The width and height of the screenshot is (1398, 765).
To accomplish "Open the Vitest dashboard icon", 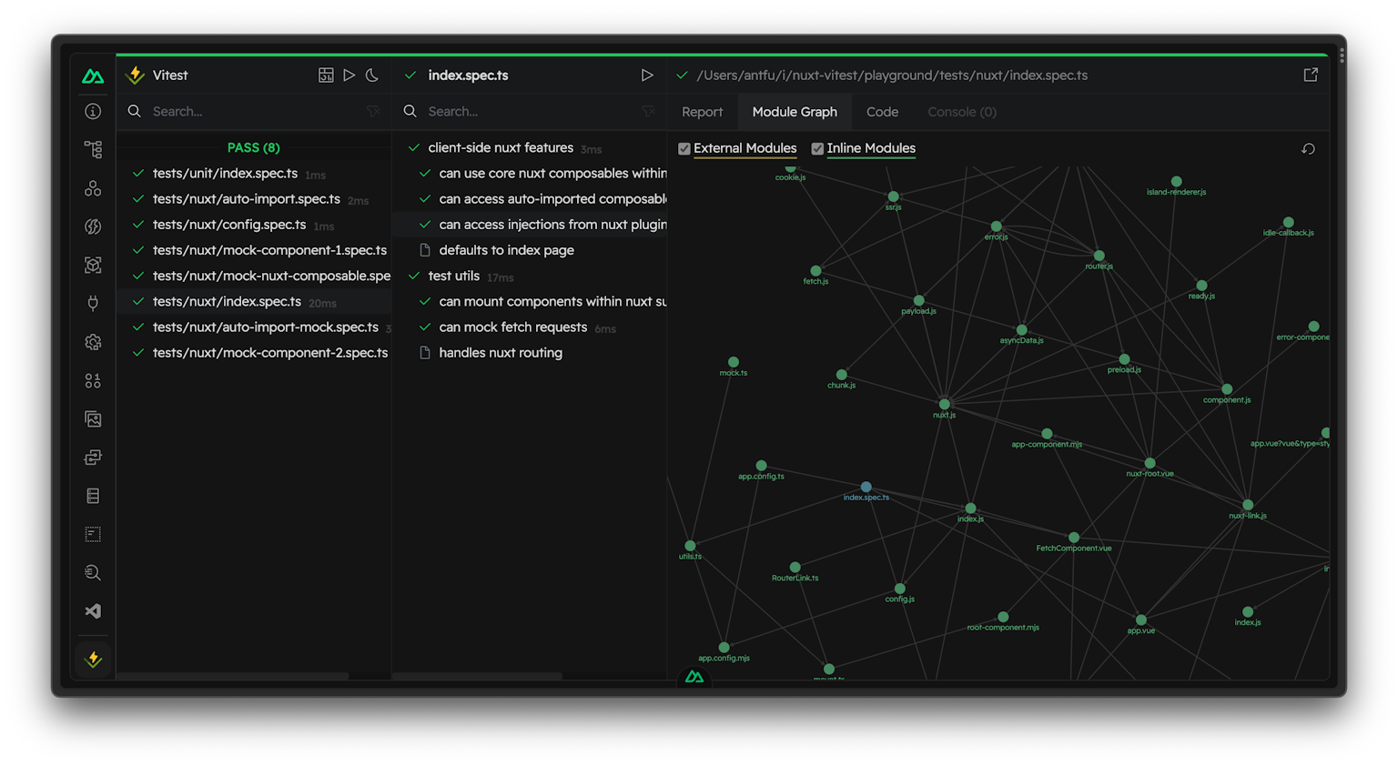I will [x=326, y=75].
